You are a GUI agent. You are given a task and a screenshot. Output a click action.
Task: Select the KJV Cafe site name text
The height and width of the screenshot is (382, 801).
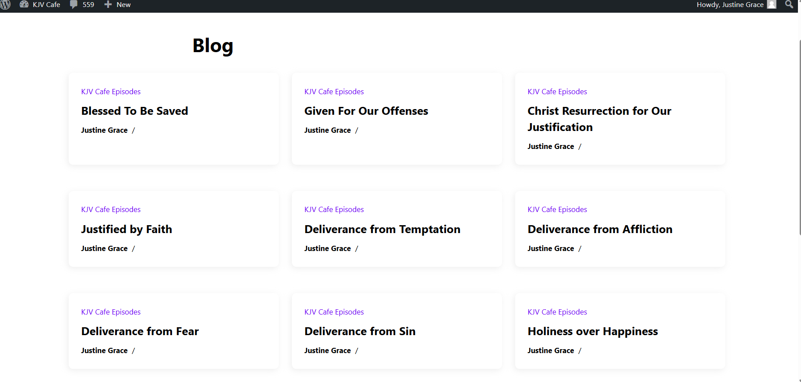pyautogui.click(x=46, y=4)
